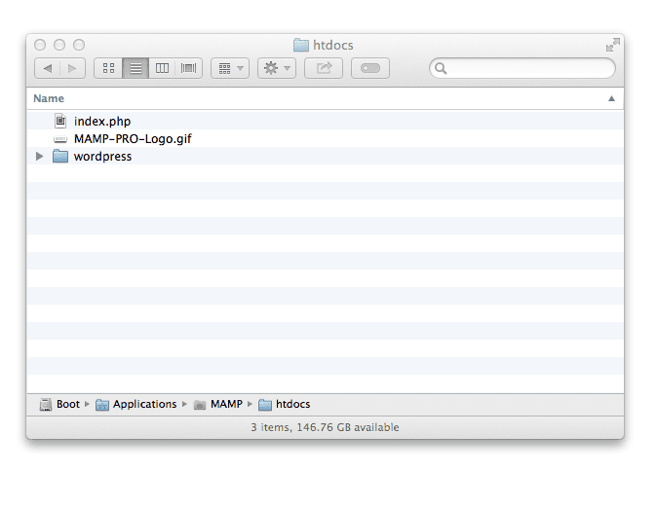Switch to icon view
Viewport: 658px width, 508px height.
(x=108, y=68)
